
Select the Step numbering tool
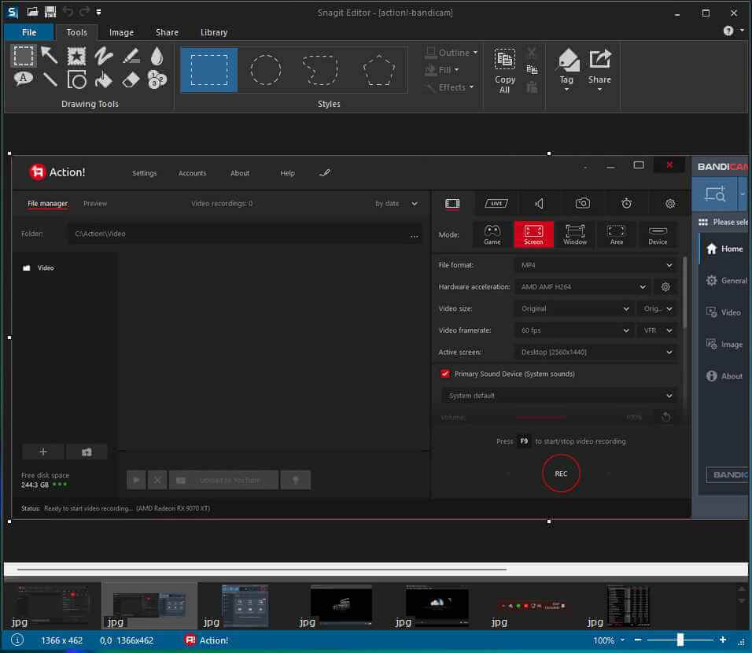[157, 79]
